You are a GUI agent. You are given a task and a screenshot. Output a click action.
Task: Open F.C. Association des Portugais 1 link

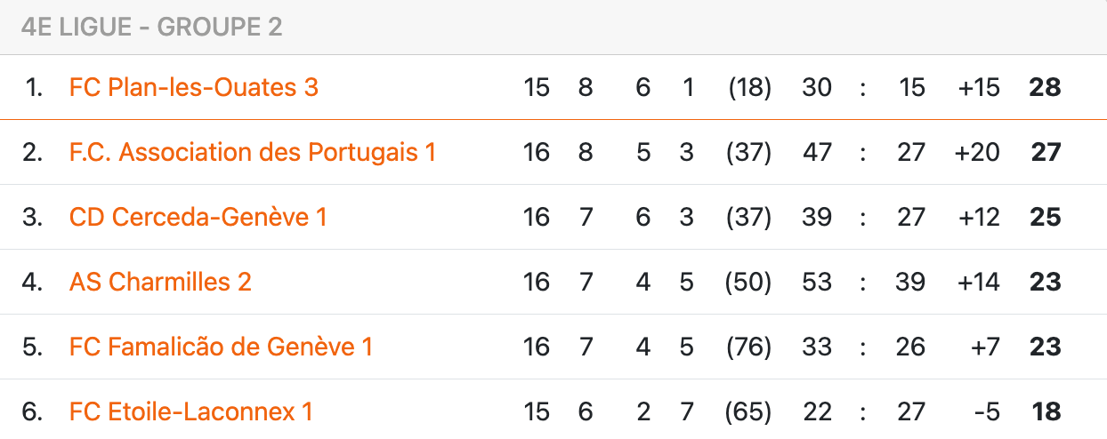pos(252,152)
